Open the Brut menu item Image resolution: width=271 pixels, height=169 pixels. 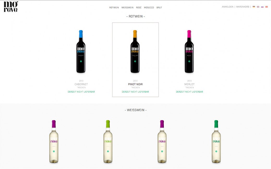click(159, 8)
